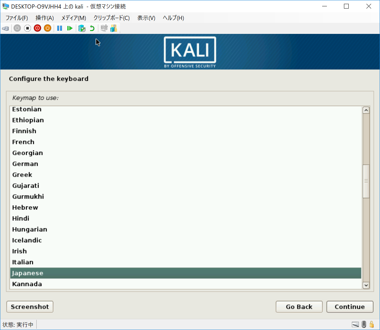Reset the VM with the green play icon
Screen dimensions: 380x330
click(x=70, y=29)
